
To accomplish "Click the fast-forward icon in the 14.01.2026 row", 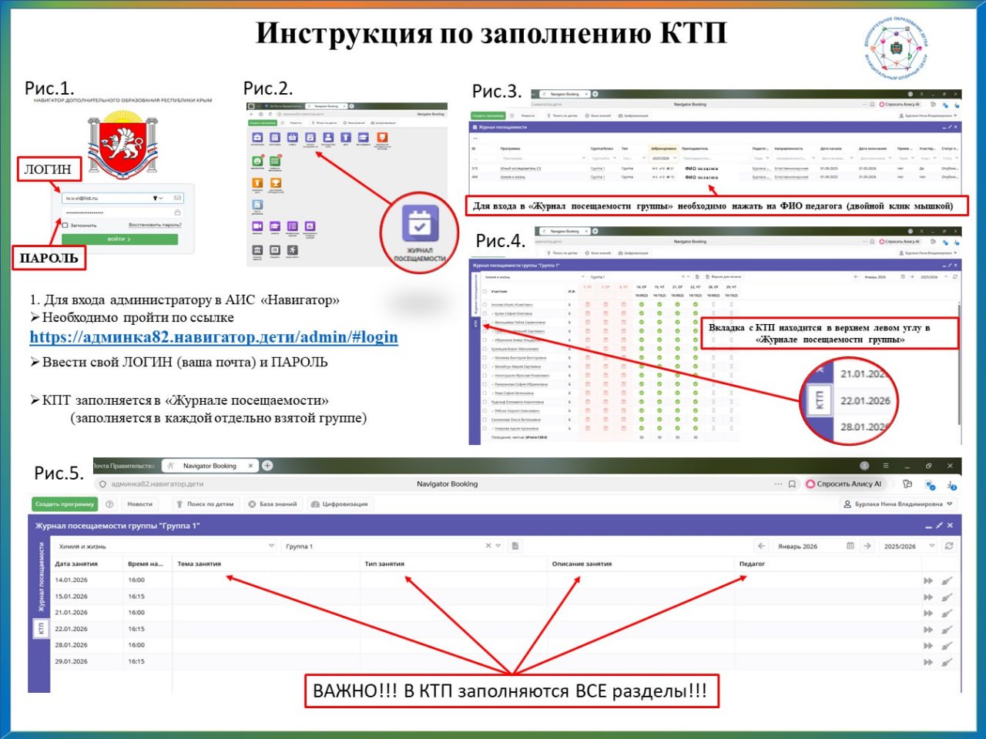I will click(x=928, y=580).
